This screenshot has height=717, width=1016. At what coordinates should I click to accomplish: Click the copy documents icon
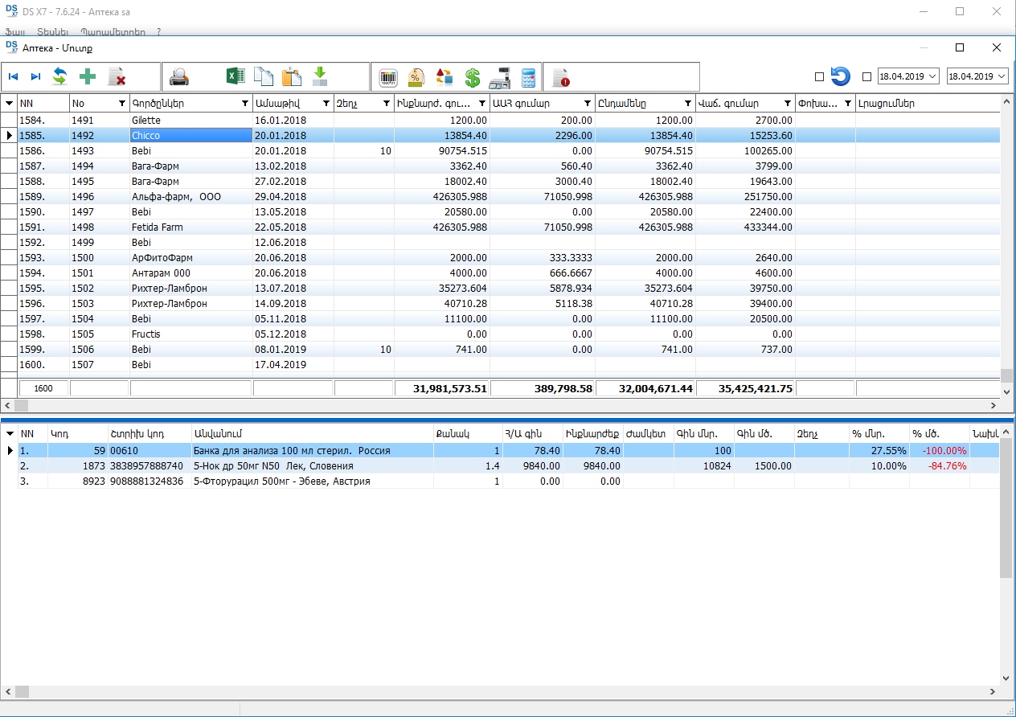coord(264,77)
